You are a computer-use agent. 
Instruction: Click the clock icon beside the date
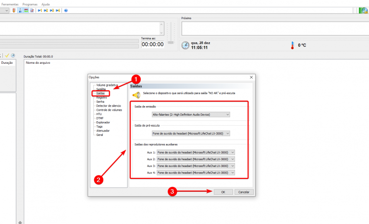pos(185,45)
